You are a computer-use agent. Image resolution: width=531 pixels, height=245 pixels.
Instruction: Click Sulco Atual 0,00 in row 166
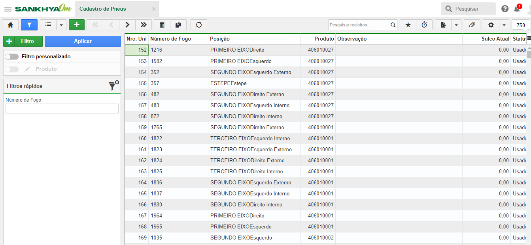486,204
